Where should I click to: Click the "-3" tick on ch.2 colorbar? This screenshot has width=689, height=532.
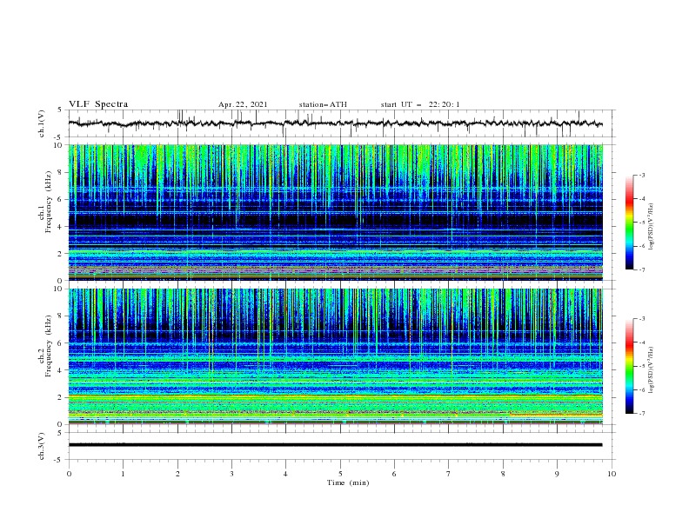641,319
